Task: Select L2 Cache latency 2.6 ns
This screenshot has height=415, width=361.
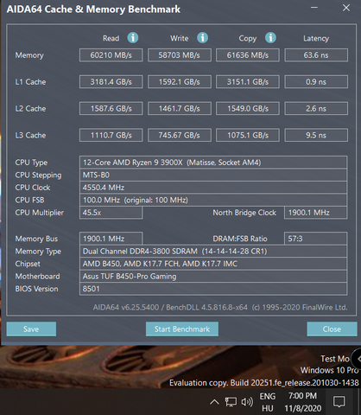Action: [316, 108]
